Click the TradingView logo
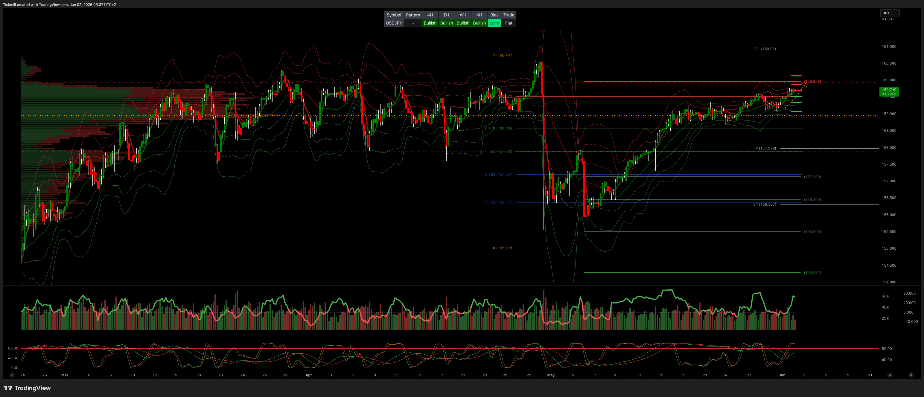This screenshot has height=397, width=924. point(27,388)
